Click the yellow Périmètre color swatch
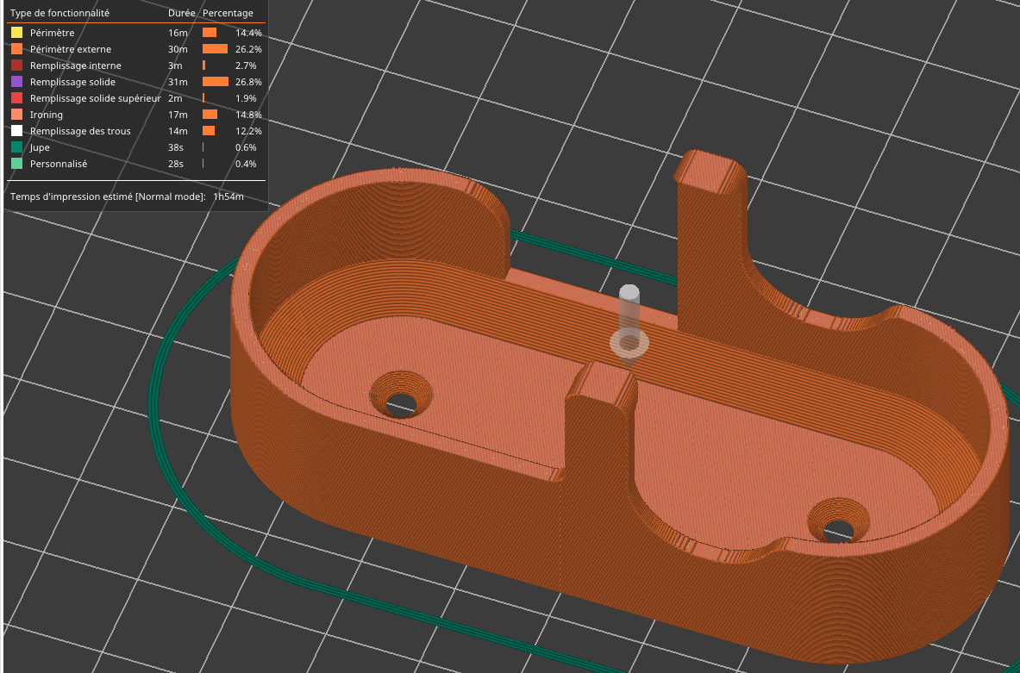 click(17, 33)
